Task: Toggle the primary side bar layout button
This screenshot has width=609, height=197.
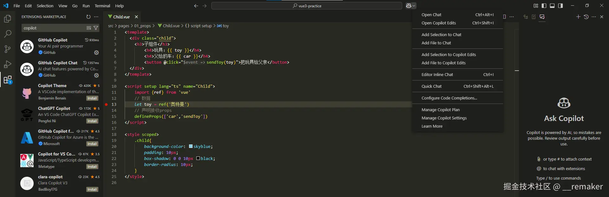Action: (544, 6)
